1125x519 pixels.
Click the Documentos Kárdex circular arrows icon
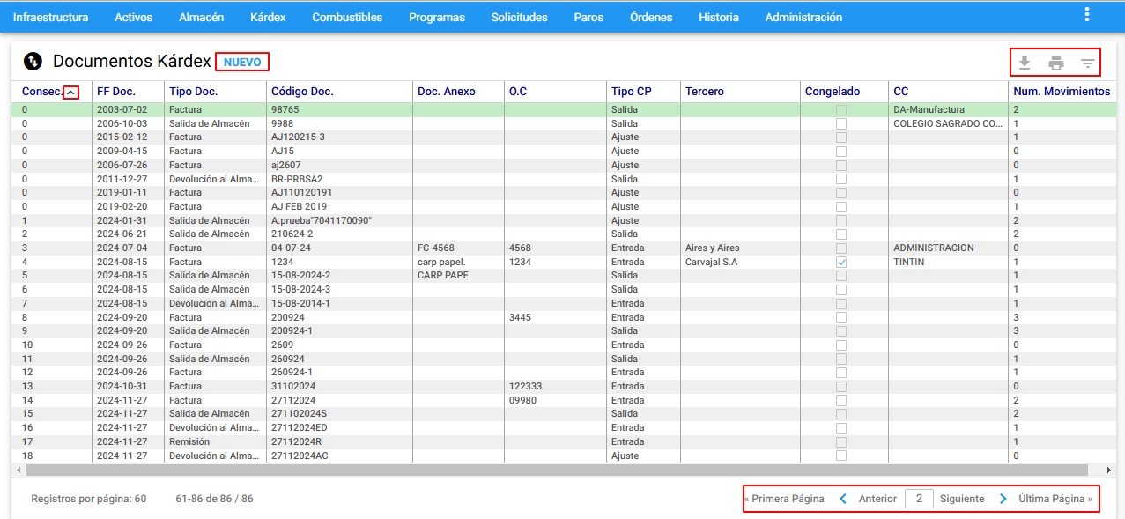coord(33,61)
